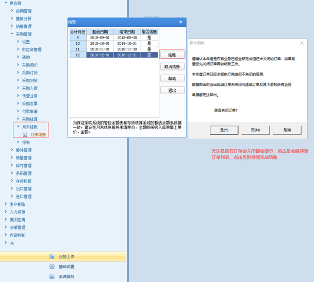The width and height of the screenshot is (314, 282).
Task: Click the 结束日期 column header
Action: coord(127,32)
